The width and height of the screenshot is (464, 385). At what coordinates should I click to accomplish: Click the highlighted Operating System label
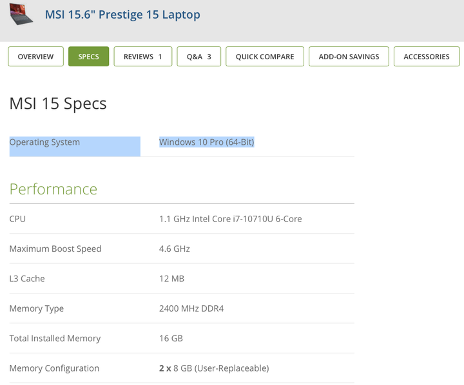pos(44,142)
